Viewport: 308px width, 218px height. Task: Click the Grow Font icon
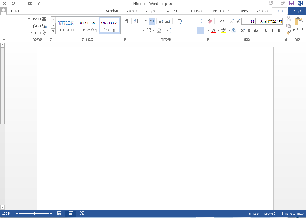(238, 21)
